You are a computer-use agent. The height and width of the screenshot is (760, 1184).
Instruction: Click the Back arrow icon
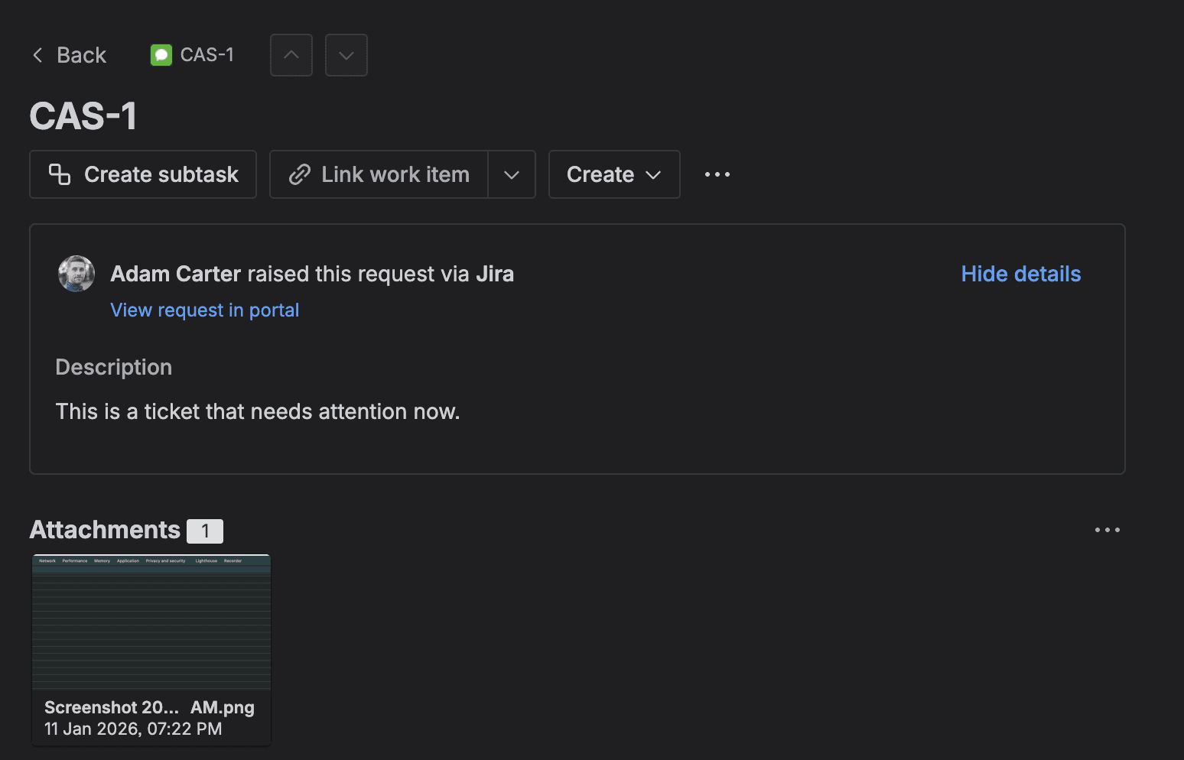pos(37,54)
